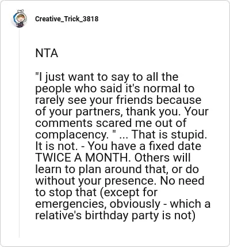Screen dimensions: 230x247
Task: Open the Creative_Trick_3818 user avatar
Action: [20, 18]
